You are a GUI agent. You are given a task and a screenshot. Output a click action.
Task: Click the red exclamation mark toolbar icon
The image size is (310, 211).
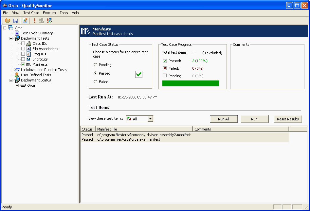(x=35, y=21)
